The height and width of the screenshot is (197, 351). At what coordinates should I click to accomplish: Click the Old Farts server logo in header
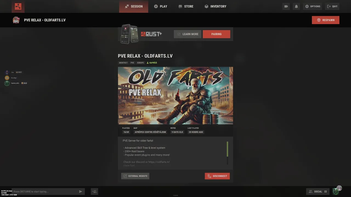point(16,20)
